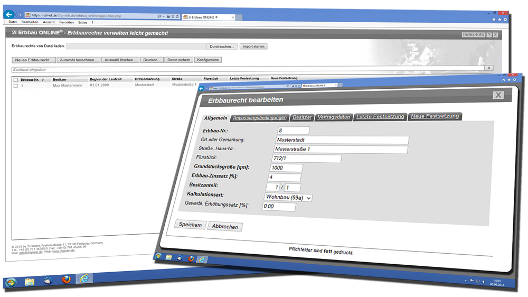The image size is (528, 297).
Task: Click Internet Explorer icon in the taskbar
Action: [84, 279]
